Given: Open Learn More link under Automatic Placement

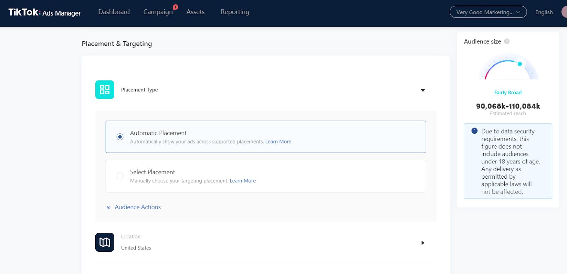Looking at the screenshot, I should pos(278,141).
